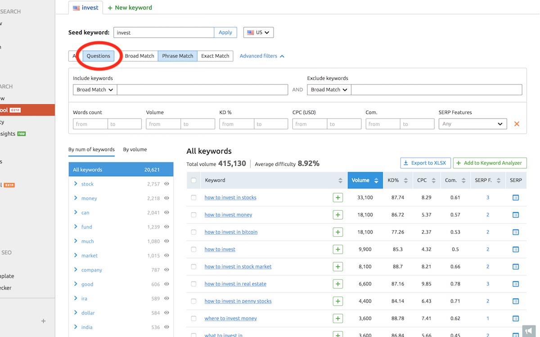Image resolution: width=540 pixels, height=337 pixels.
Task: View SERP for 'how to invest in bitcoin'
Action: click(x=516, y=232)
